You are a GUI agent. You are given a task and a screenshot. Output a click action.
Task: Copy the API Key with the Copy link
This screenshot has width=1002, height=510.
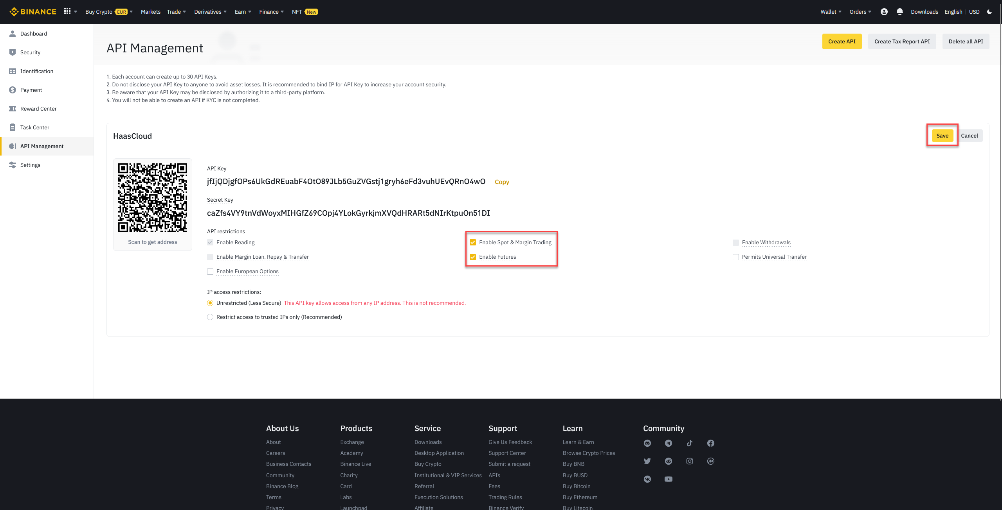[502, 181]
